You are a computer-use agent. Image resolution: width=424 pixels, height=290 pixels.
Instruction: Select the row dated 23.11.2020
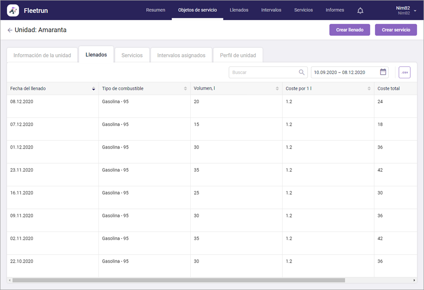[x=212, y=174]
